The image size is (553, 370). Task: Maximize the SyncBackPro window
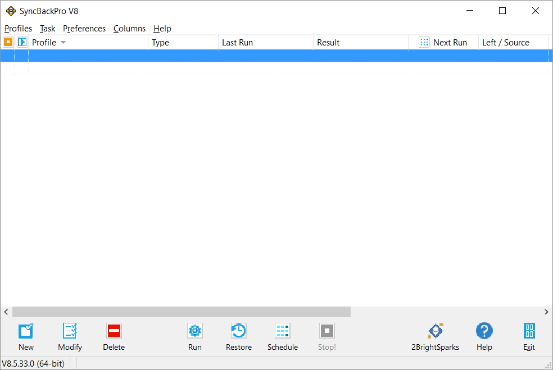pos(502,11)
